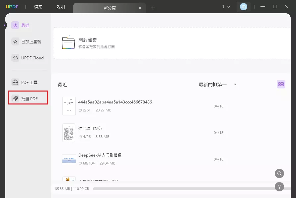
Task: Click the 35.88 MB | 110.00 GB storage text
Action: [72, 189]
